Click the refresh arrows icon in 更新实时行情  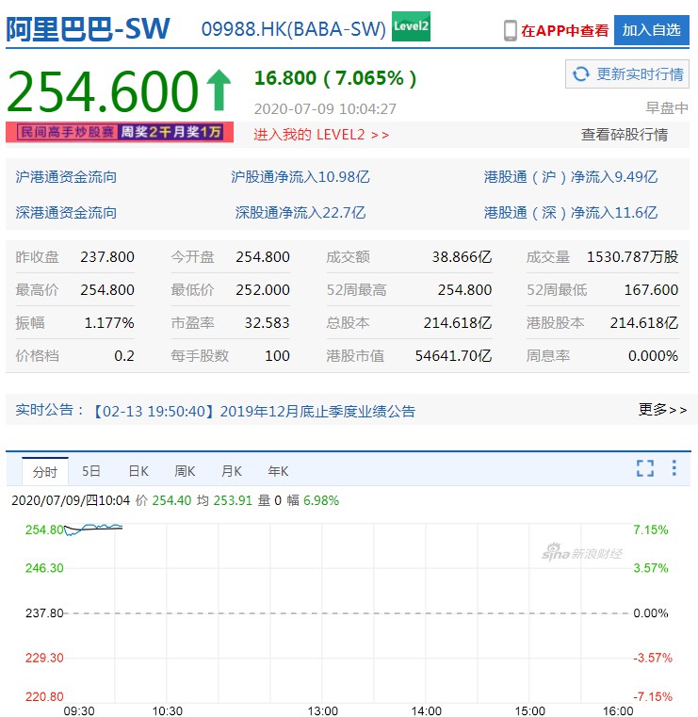pyautogui.click(x=581, y=73)
